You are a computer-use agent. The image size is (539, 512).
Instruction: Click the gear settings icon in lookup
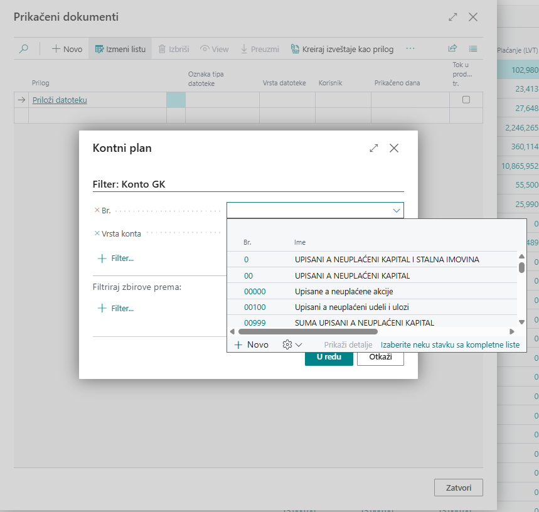(288, 344)
